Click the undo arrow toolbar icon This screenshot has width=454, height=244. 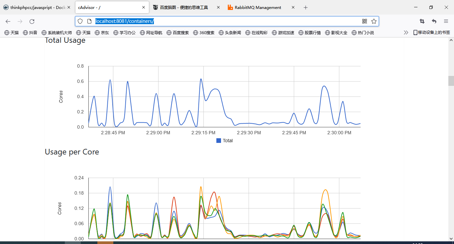click(434, 21)
